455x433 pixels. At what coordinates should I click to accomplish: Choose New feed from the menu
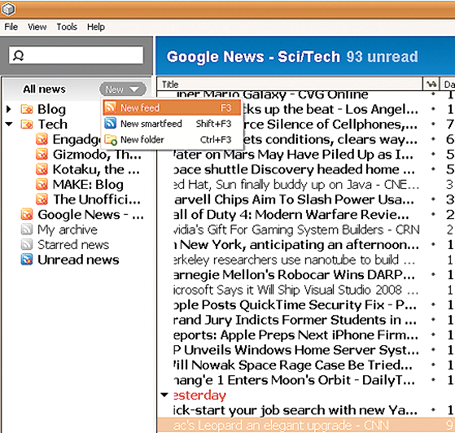172,107
